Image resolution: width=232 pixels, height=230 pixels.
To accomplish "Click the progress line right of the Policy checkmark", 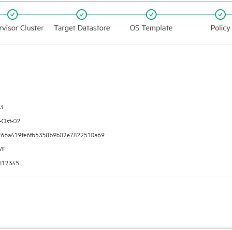I will (229, 14).
